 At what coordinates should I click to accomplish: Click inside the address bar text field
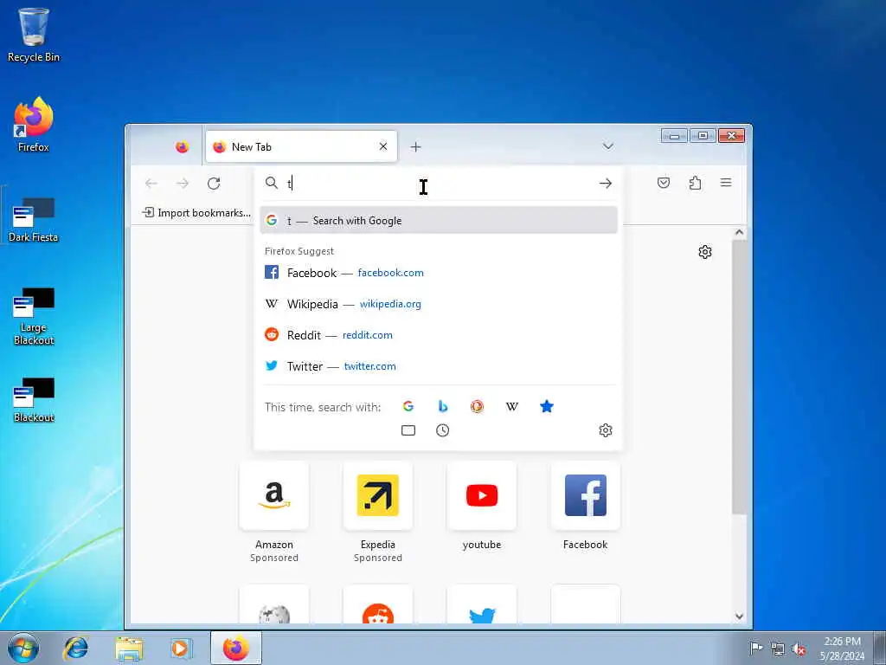pyautogui.click(x=440, y=184)
